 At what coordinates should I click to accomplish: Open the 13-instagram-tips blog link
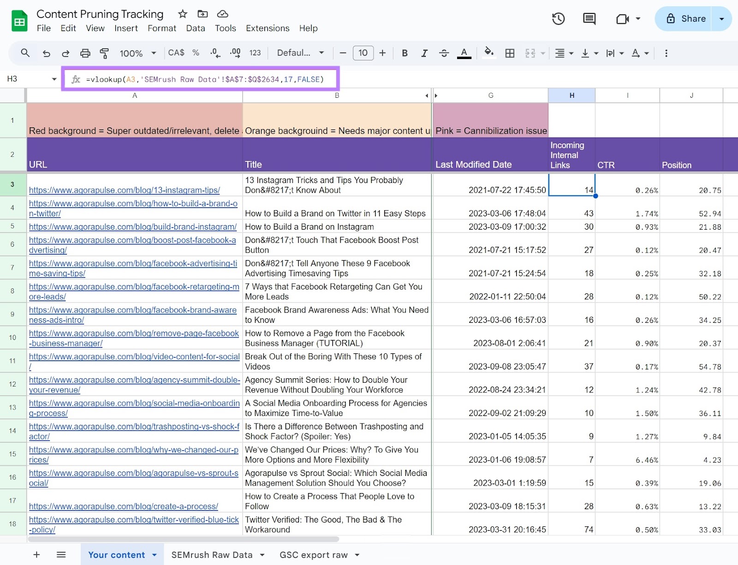(x=125, y=190)
